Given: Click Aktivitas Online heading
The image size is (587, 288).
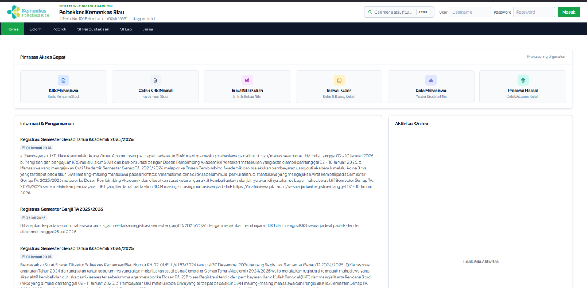Looking at the screenshot, I should (x=412, y=123).
